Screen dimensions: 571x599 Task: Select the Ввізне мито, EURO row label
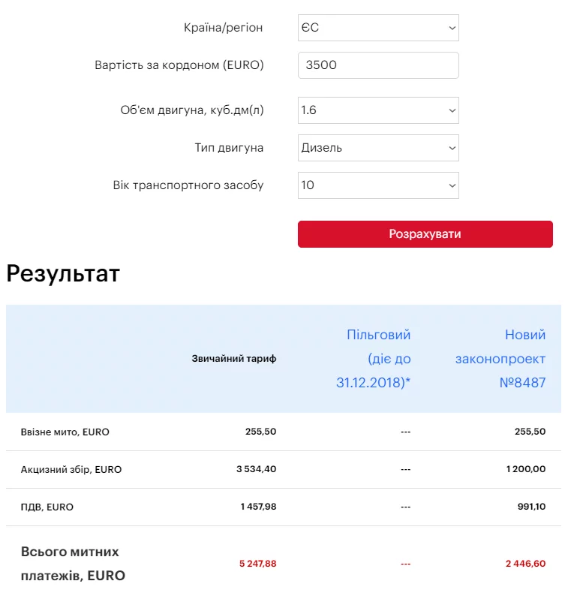tap(65, 432)
